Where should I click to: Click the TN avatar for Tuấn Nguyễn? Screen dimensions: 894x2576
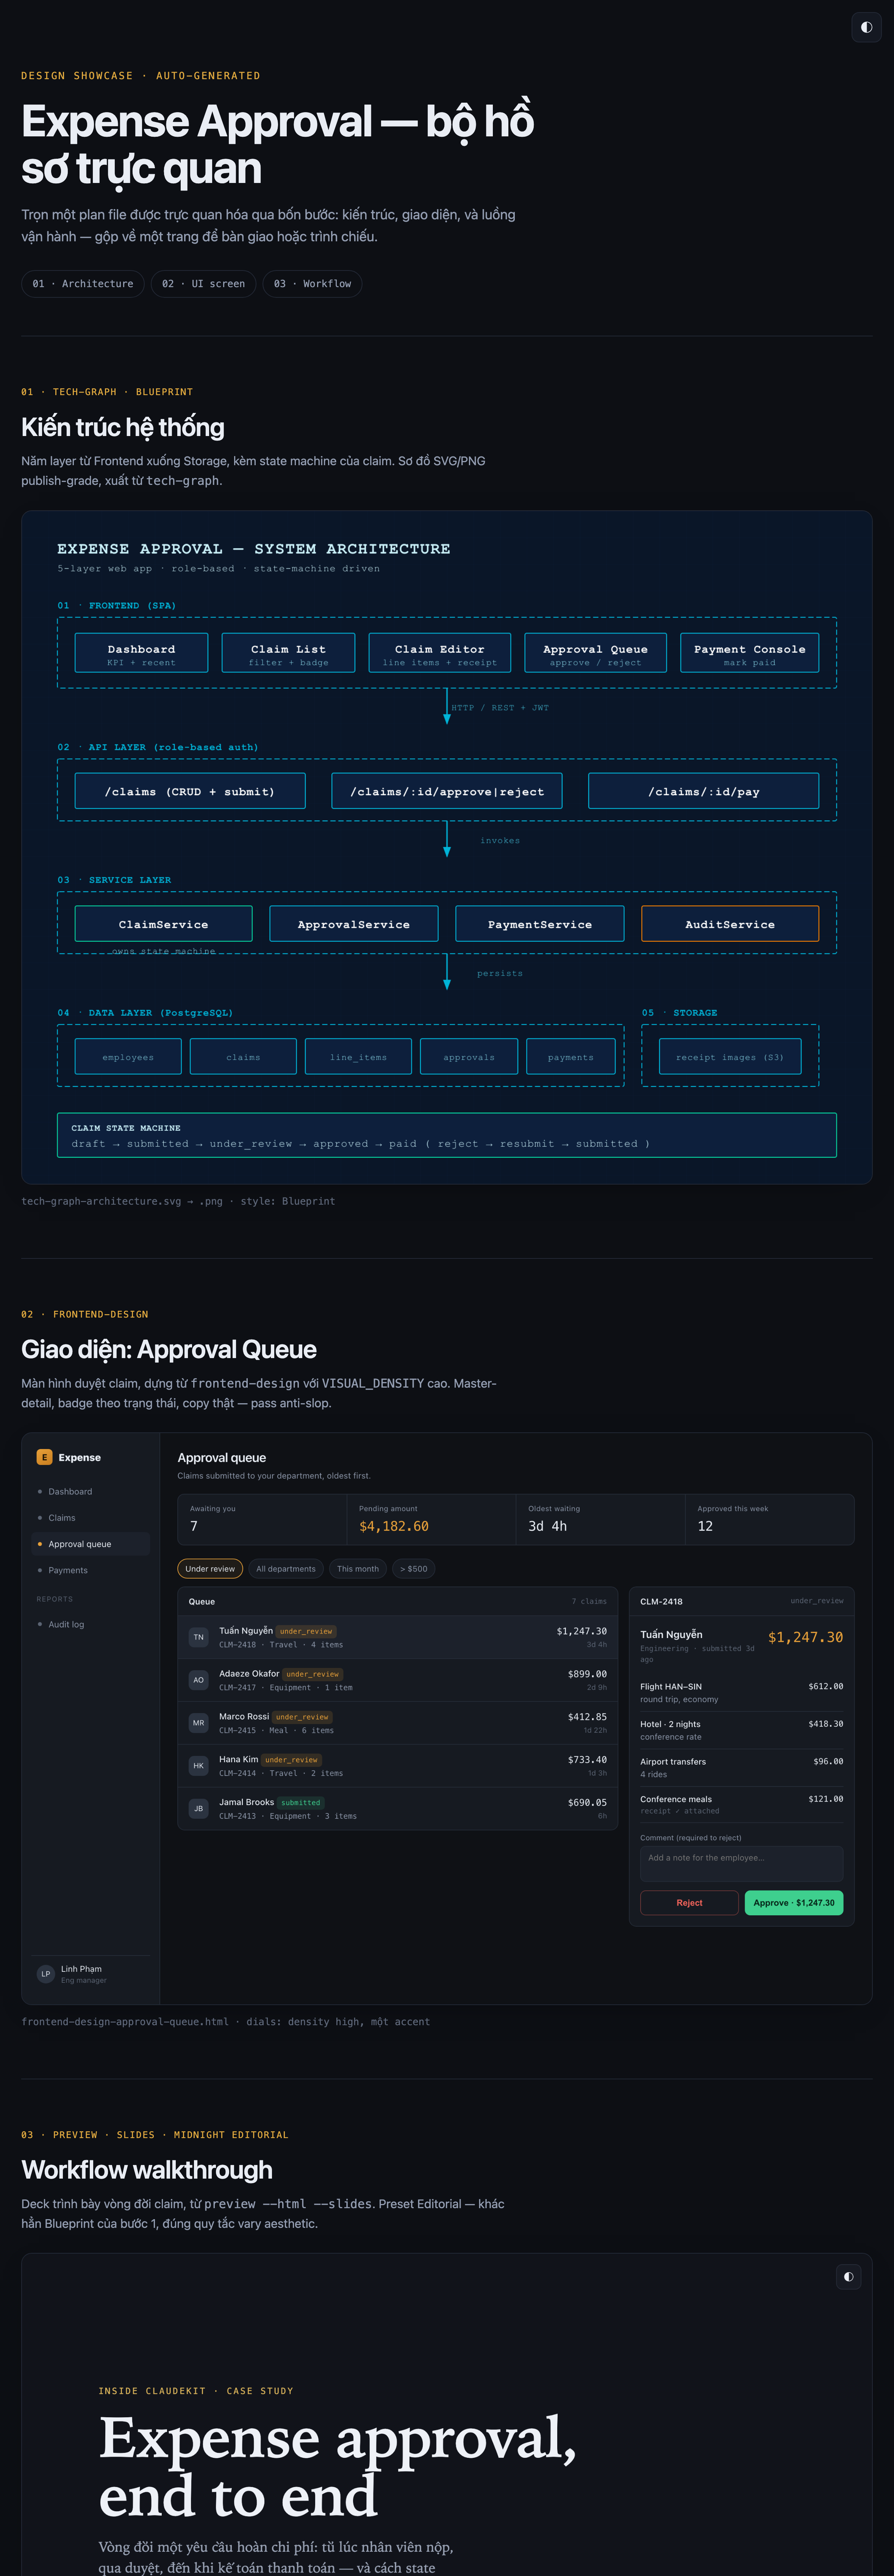click(198, 1637)
